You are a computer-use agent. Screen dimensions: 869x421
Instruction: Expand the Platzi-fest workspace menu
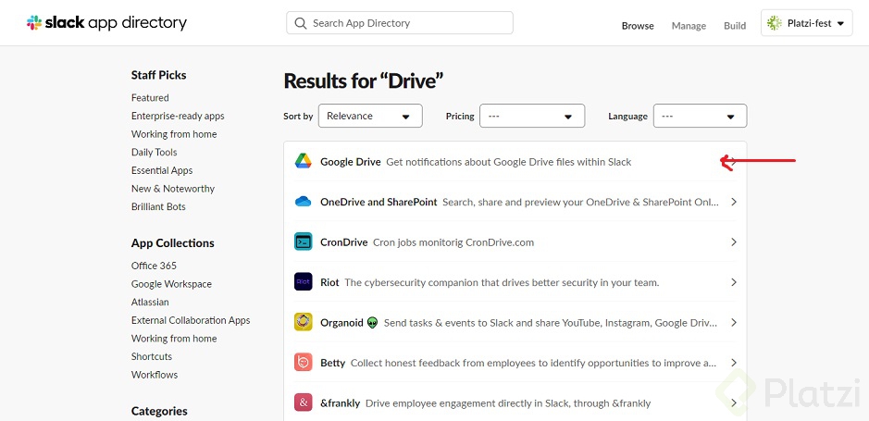tap(806, 23)
